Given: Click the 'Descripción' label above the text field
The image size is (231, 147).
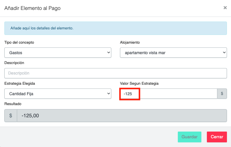Looking at the screenshot, I should coord(14,63).
